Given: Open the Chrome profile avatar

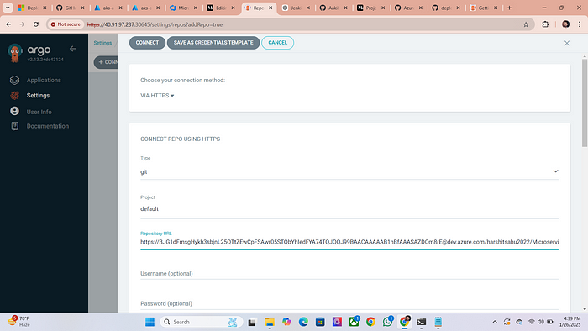Looking at the screenshot, I should 565,24.
